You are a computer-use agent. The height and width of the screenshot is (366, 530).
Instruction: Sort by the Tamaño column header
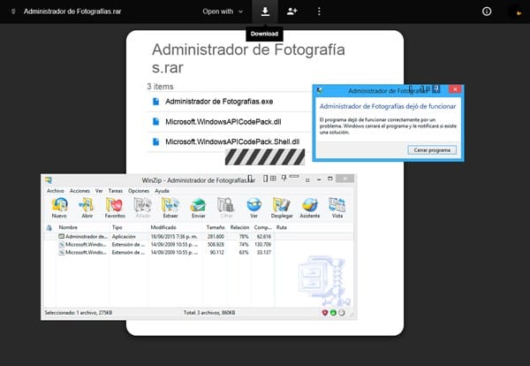click(x=216, y=227)
